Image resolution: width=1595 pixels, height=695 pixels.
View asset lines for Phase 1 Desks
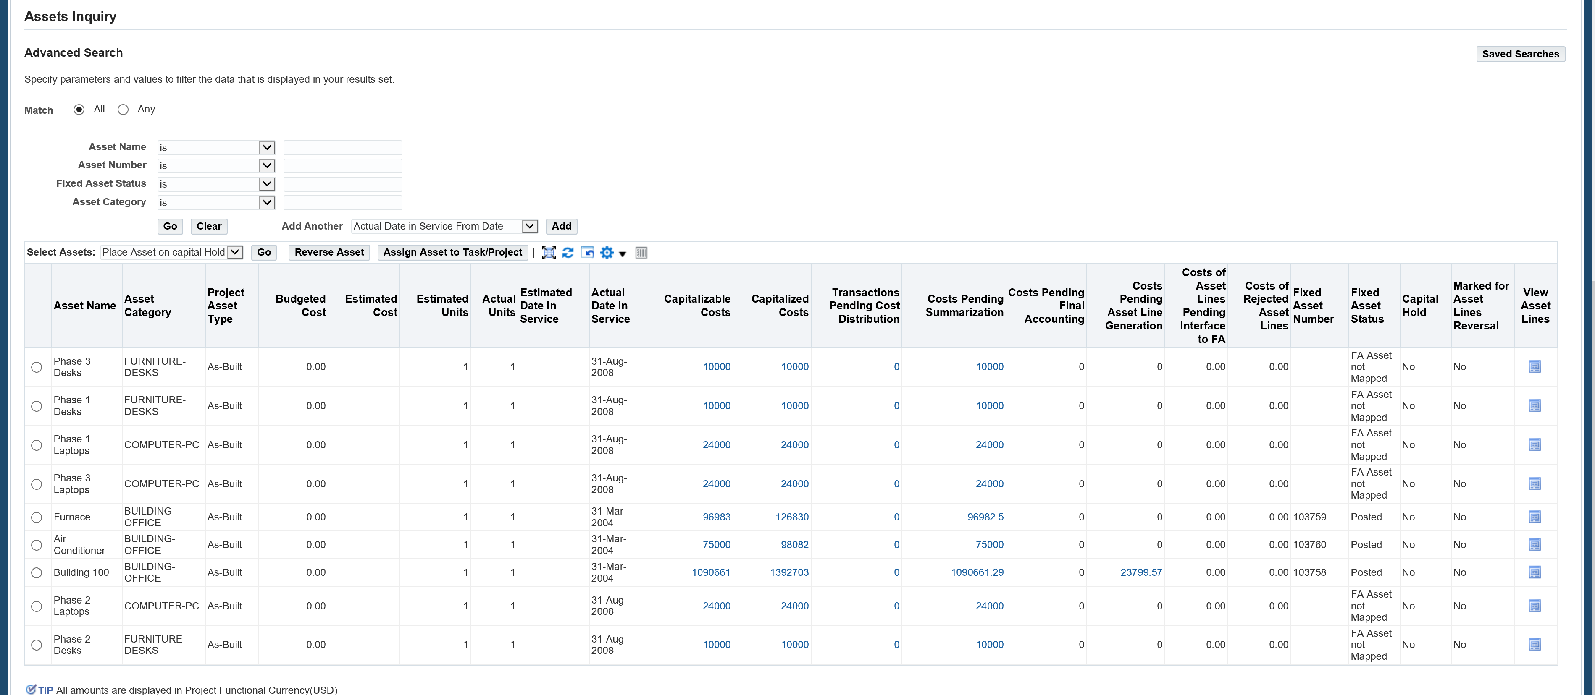coord(1535,406)
